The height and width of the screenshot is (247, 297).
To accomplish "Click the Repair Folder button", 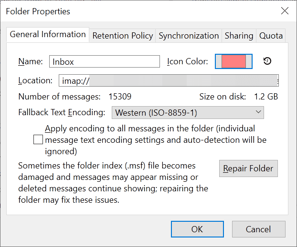I will click(x=248, y=168).
